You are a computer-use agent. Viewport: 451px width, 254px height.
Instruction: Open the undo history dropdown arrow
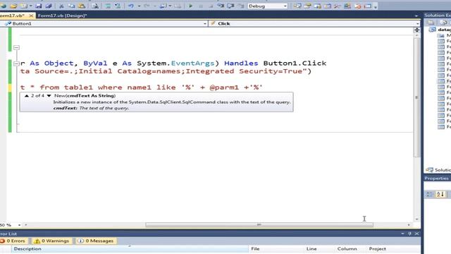tap(139, 6)
